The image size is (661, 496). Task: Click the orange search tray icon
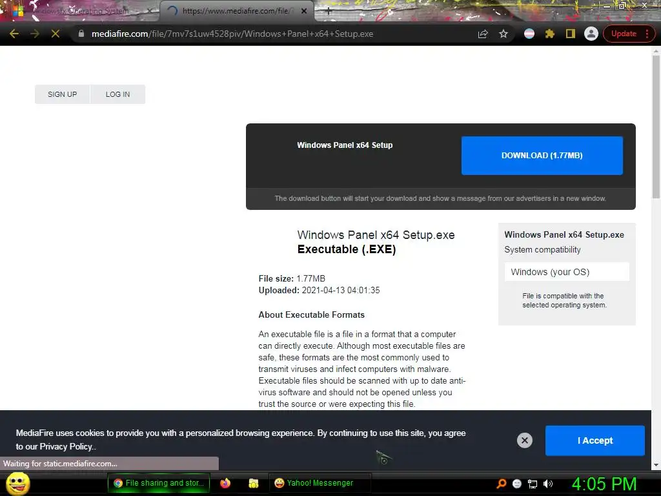point(501,484)
